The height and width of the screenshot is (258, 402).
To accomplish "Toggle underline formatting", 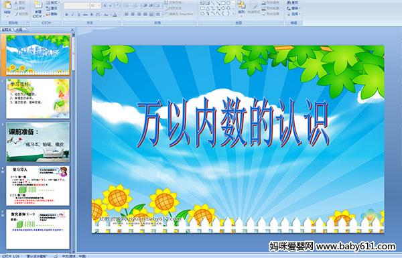I will tap(78, 15).
